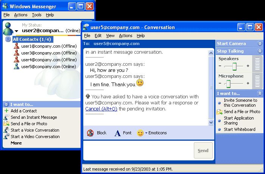Click Start Application Sharing link text
The image size is (265, 174).
[x=239, y=120]
